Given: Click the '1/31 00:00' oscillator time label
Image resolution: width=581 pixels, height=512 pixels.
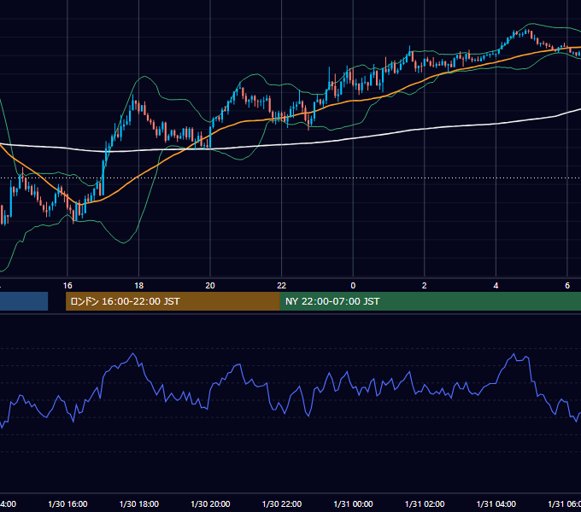Looking at the screenshot, I should click(x=353, y=503).
